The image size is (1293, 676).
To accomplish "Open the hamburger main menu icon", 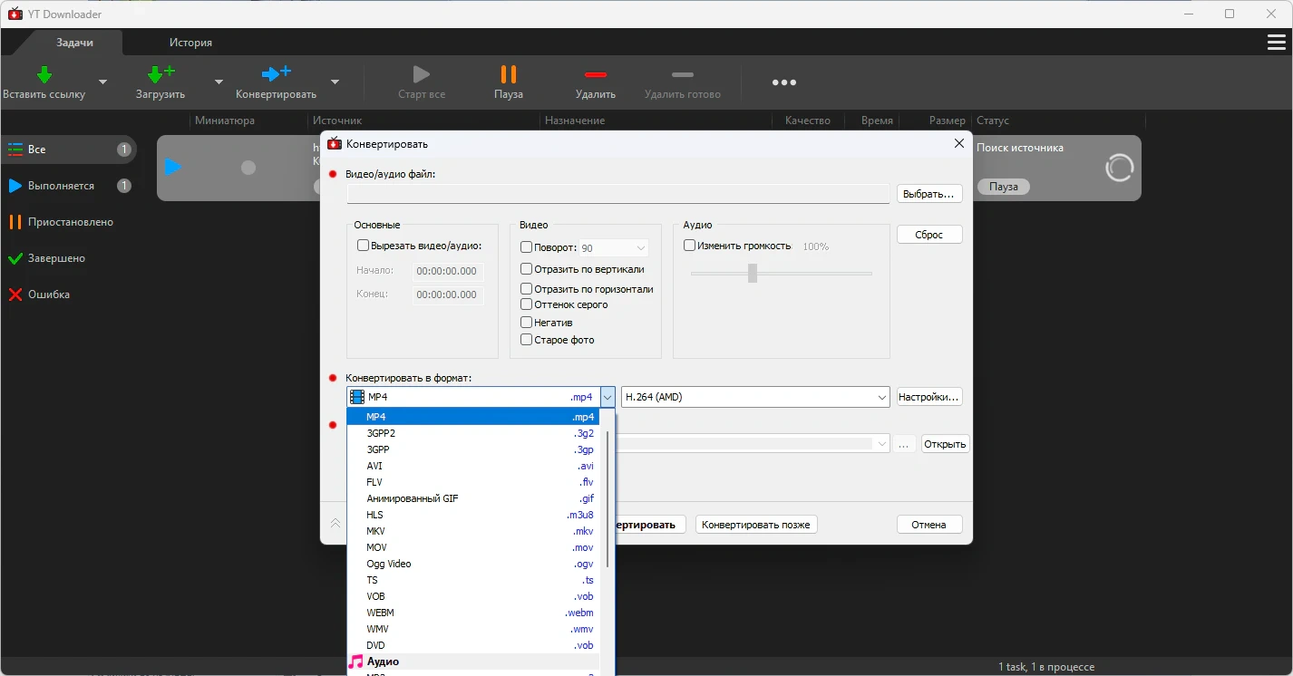I will [1276, 43].
